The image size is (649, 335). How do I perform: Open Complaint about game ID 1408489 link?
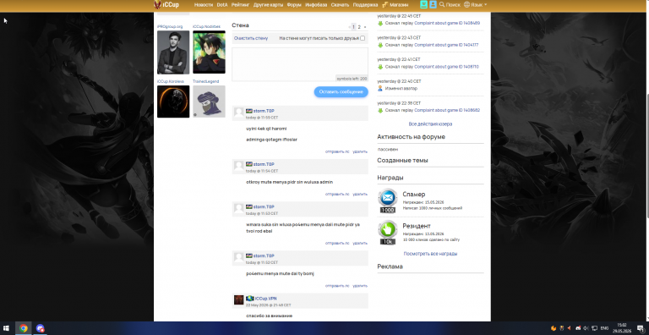click(447, 23)
